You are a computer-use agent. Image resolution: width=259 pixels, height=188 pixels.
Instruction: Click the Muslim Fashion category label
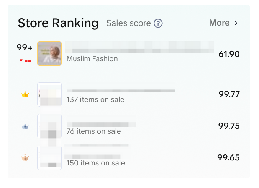[x=92, y=59]
